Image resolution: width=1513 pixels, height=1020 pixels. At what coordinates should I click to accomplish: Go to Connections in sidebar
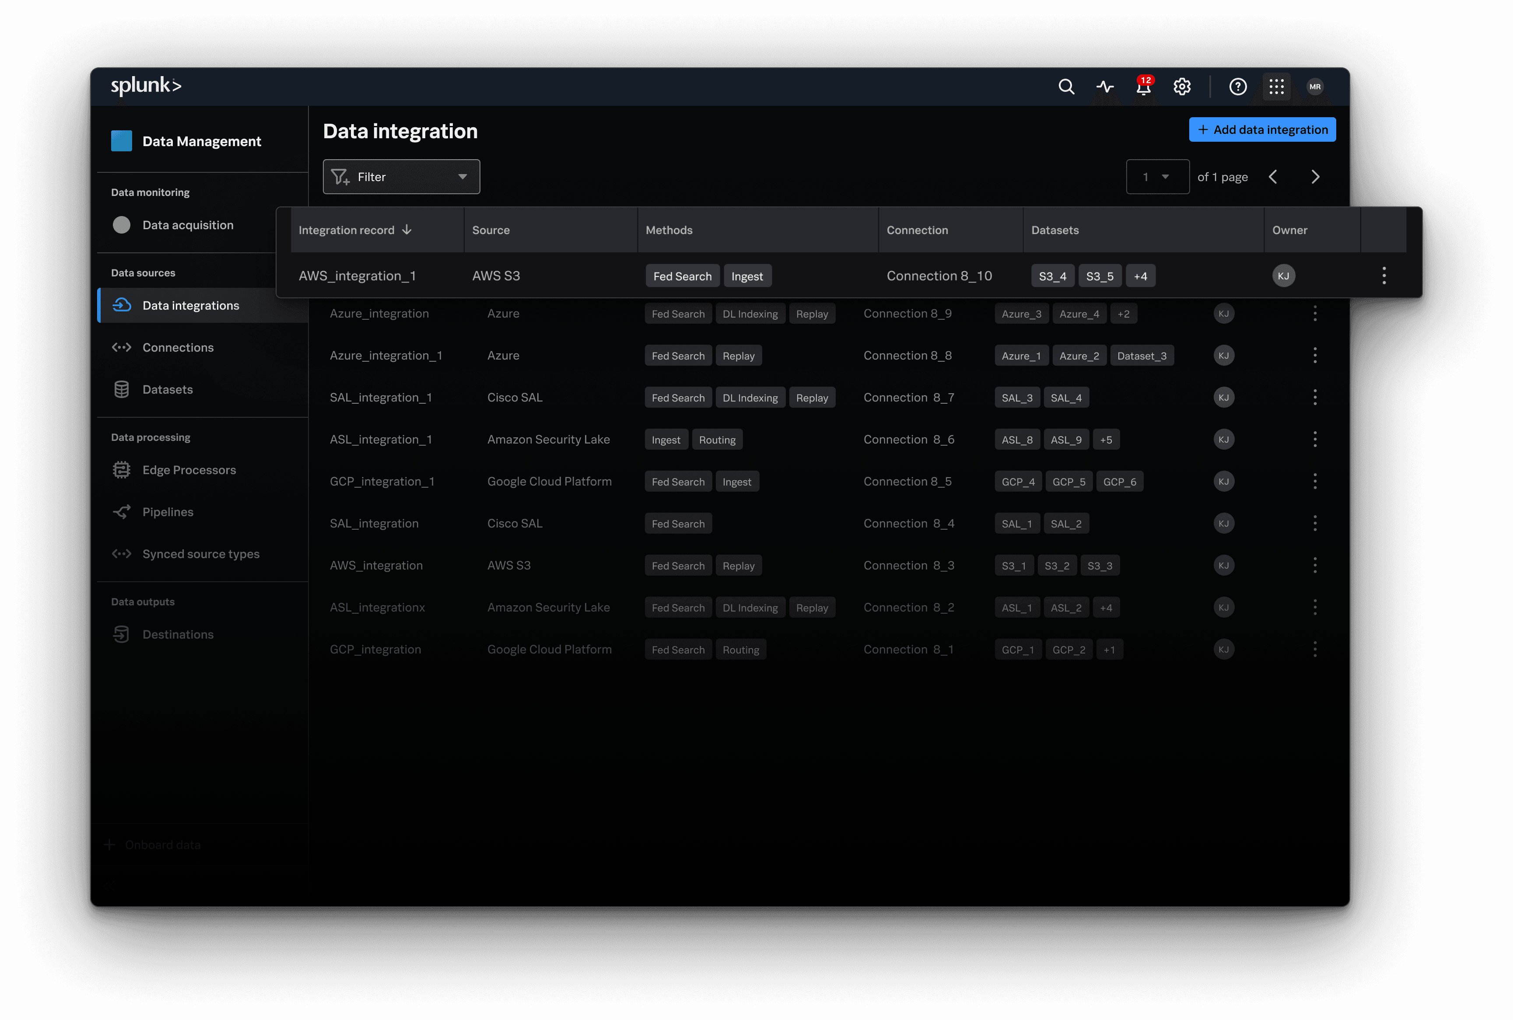click(x=178, y=347)
